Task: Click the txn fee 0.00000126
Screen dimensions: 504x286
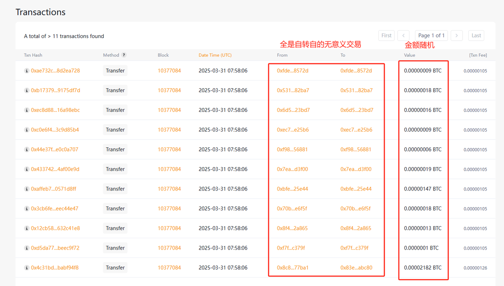Action: tap(475, 268)
